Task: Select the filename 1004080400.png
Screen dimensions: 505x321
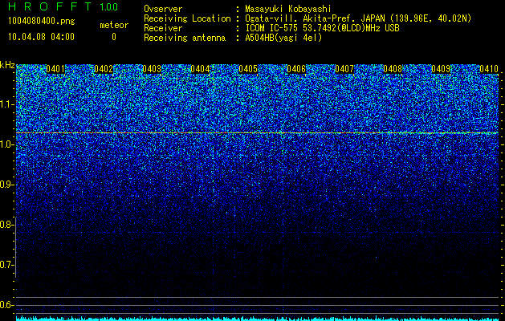Action: tap(42, 21)
